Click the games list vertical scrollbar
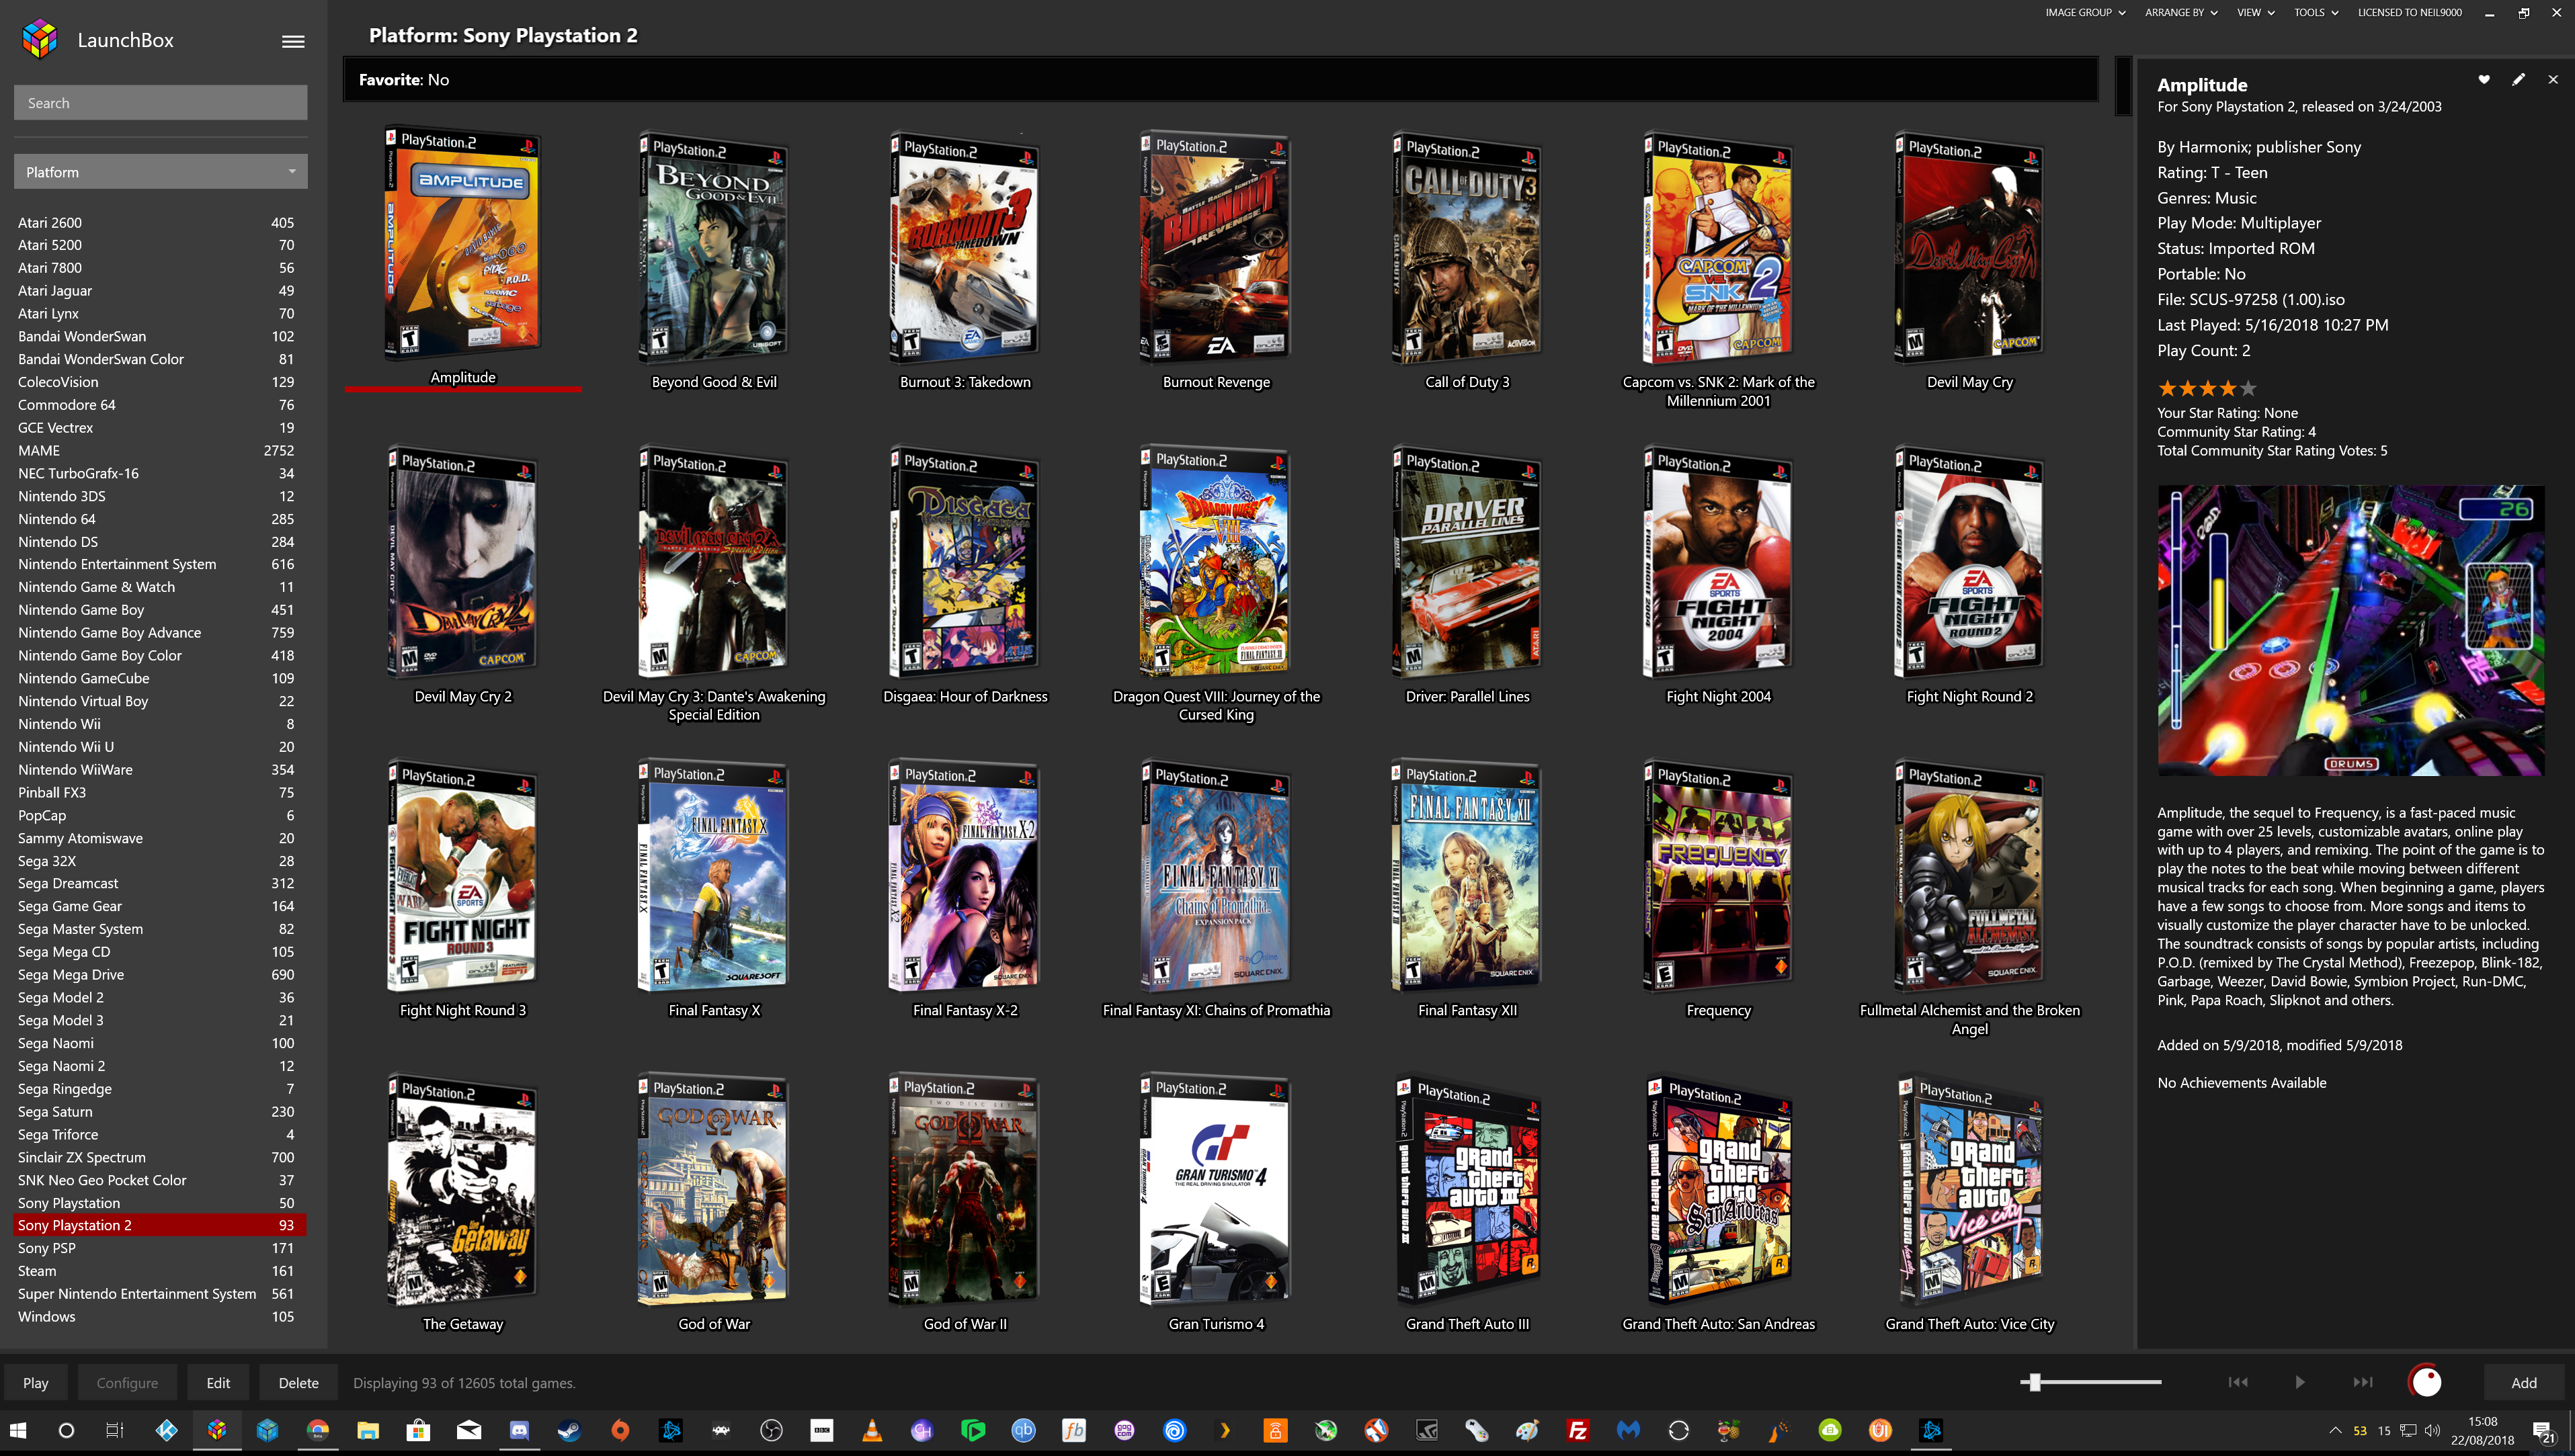 click(2124, 87)
